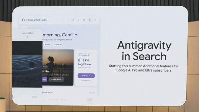Click the schedule today section heading

[47, 93]
